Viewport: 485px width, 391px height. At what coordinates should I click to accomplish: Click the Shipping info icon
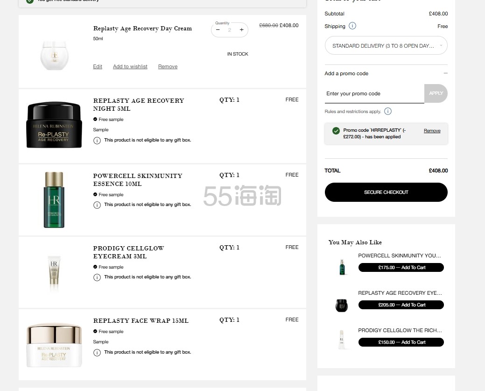[352, 26]
